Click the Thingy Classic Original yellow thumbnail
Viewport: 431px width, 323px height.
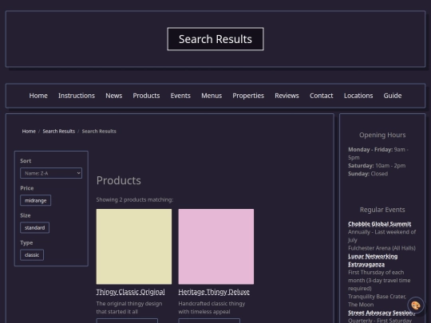coord(134,246)
